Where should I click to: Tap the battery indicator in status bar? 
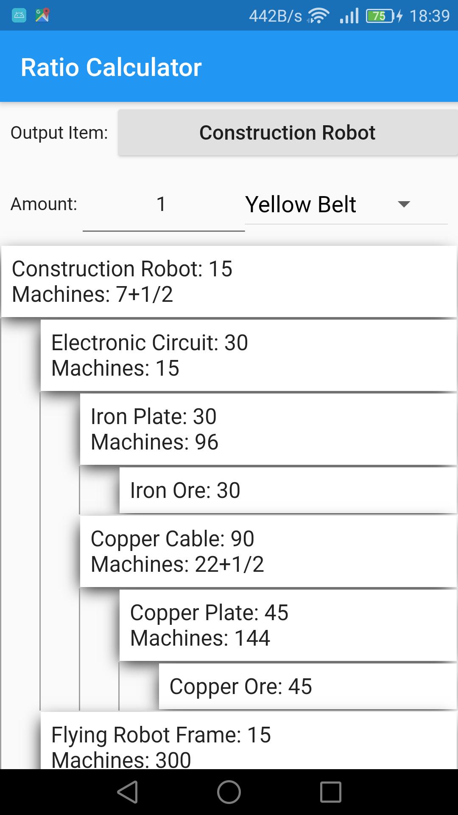pyautogui.click(x=380, y=16)
